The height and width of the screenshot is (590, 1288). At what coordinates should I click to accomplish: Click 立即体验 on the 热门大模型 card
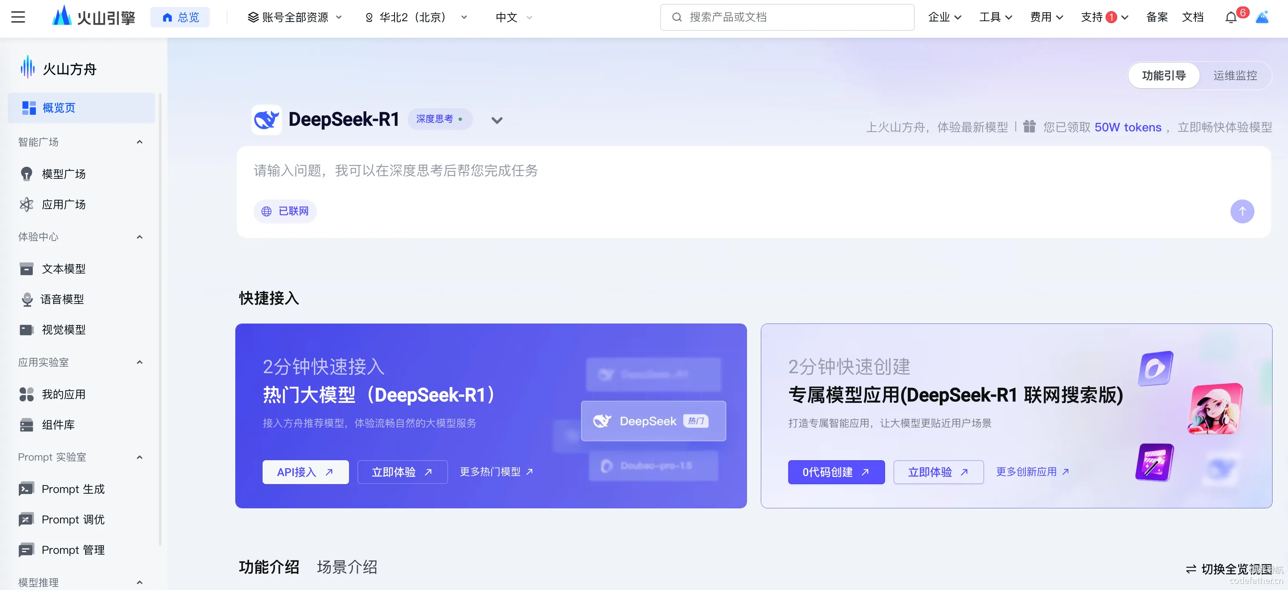tap(403, 472)
